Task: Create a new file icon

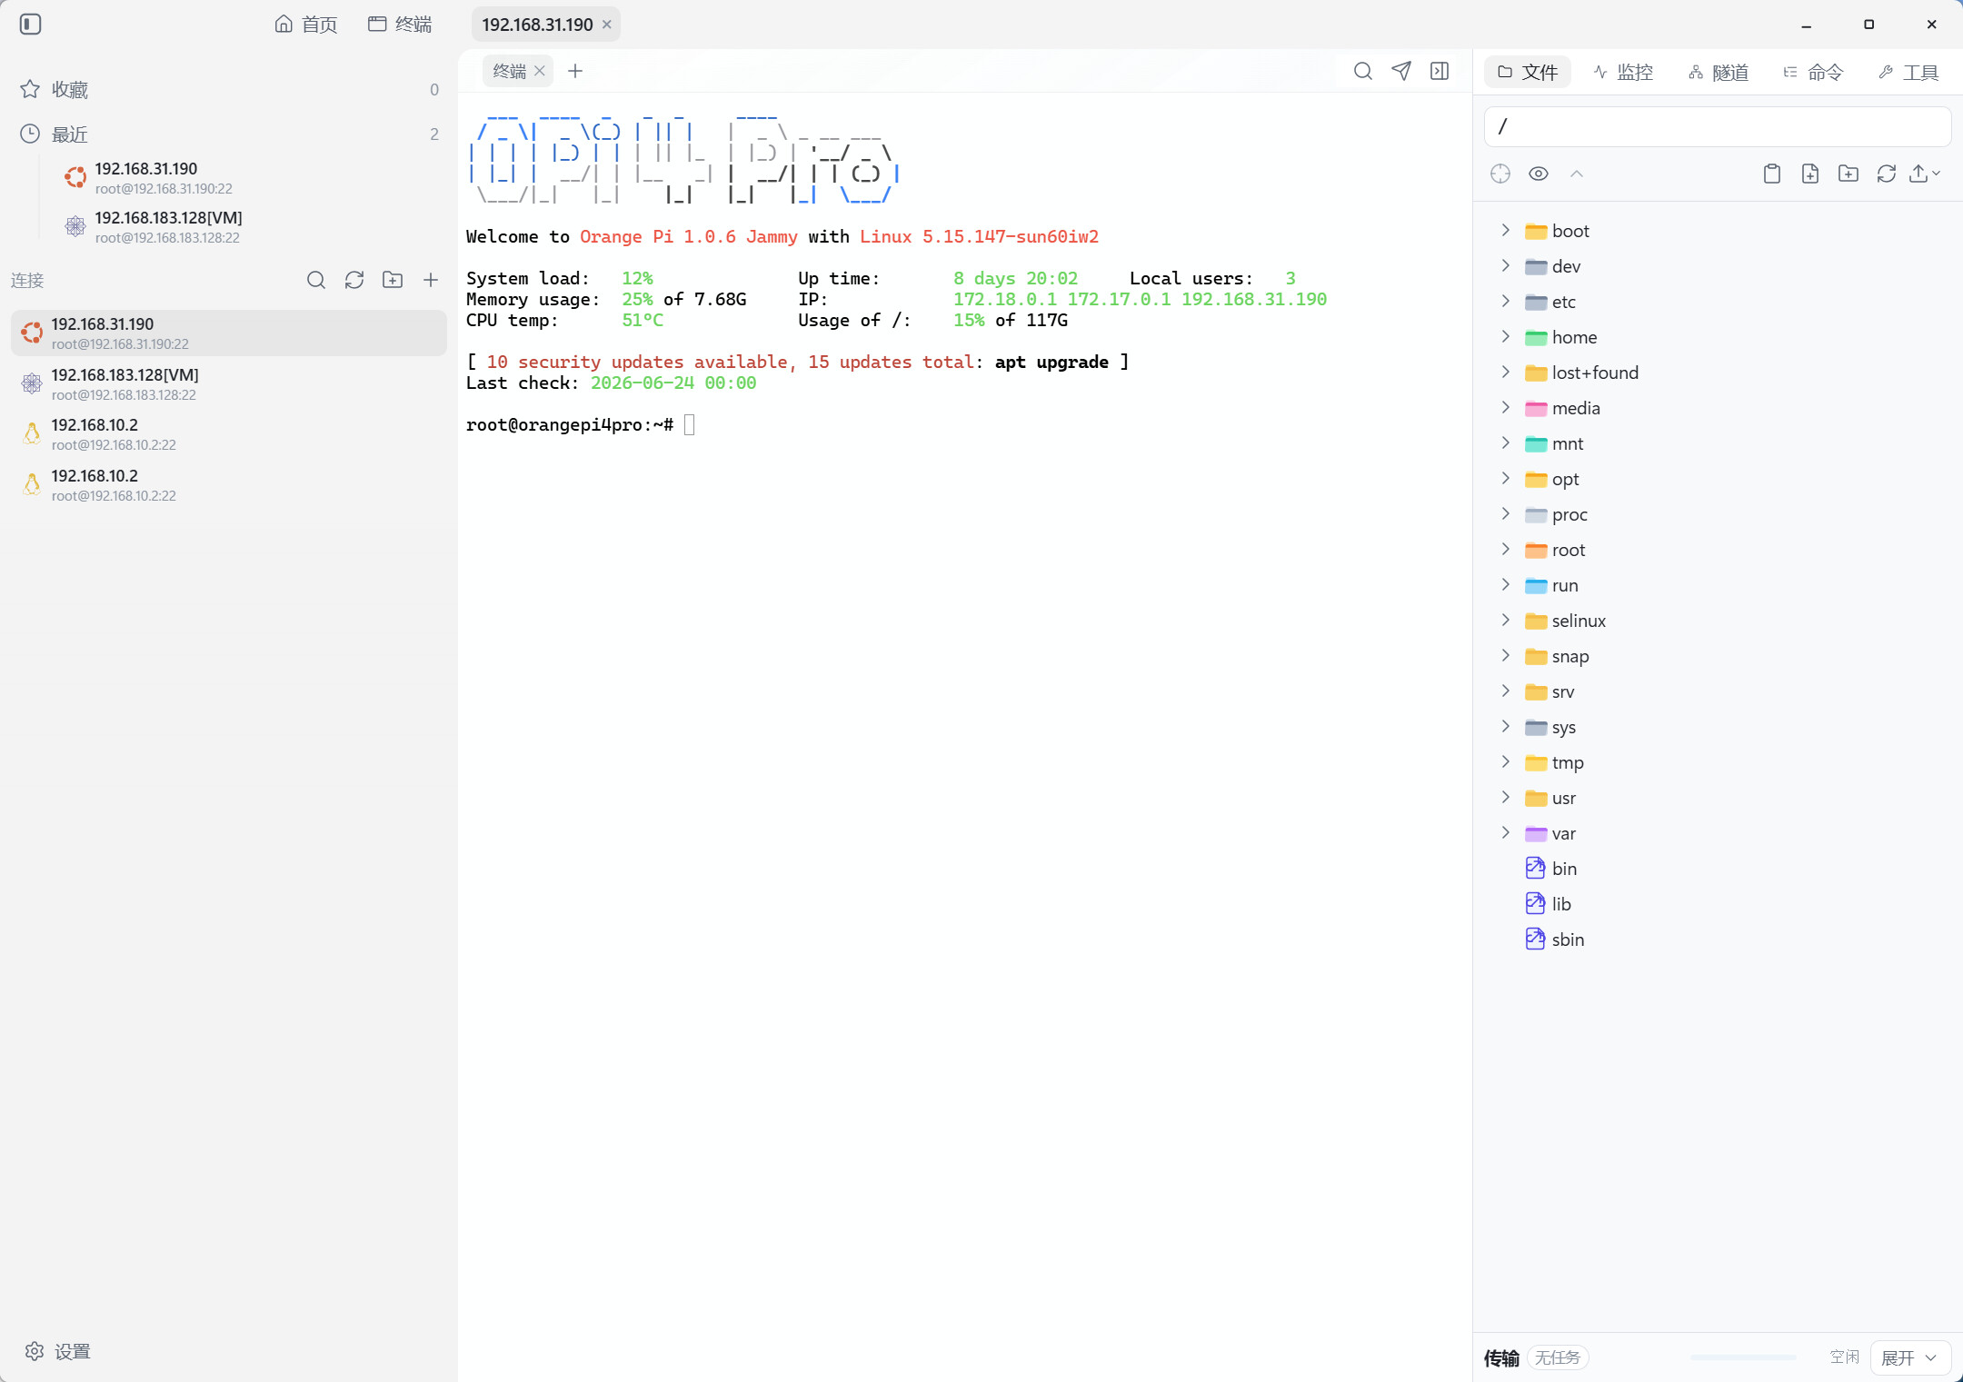Action: tap(1810, 174)
